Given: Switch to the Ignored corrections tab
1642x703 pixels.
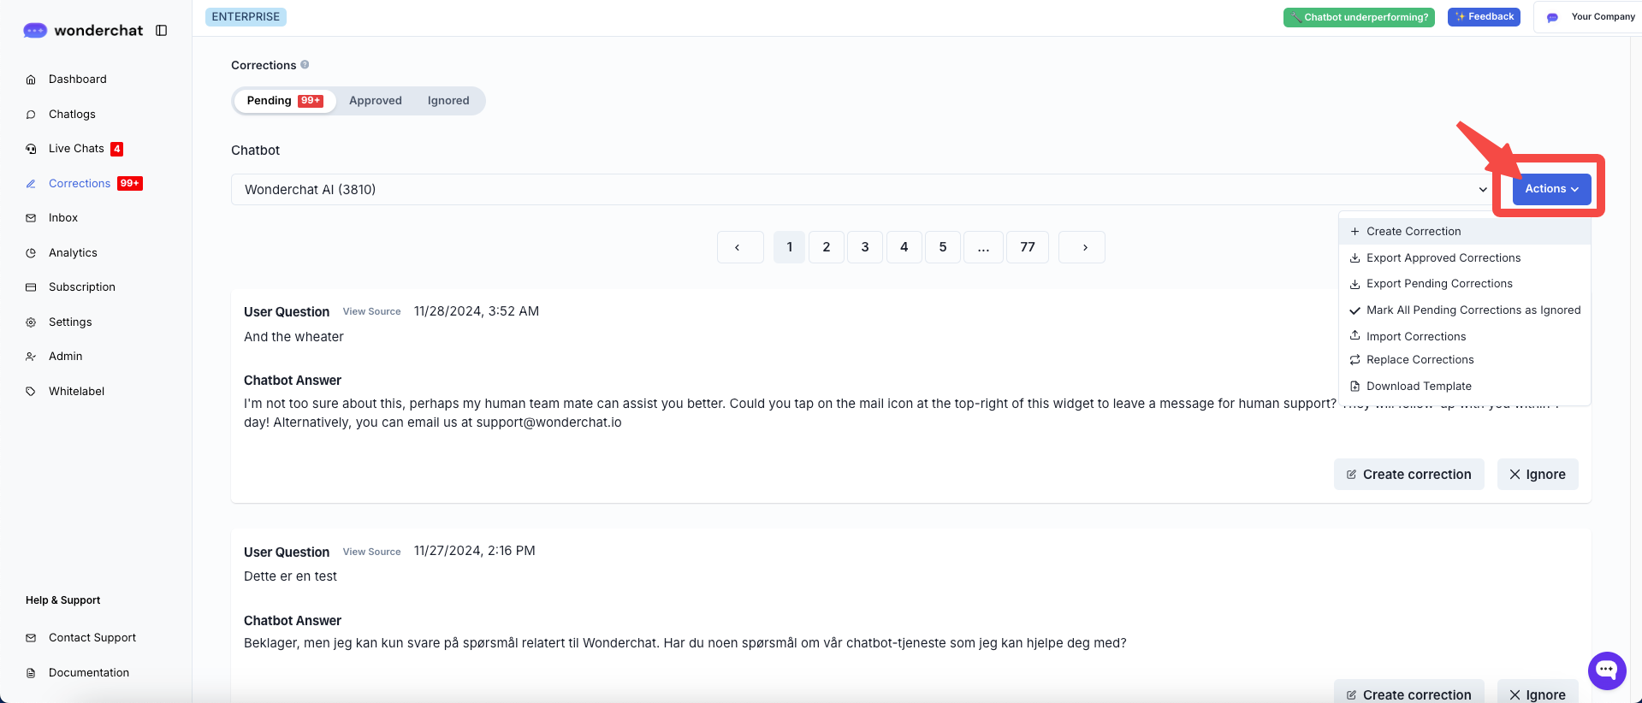Looking at the screenshot, I should [x=448, y=101].
